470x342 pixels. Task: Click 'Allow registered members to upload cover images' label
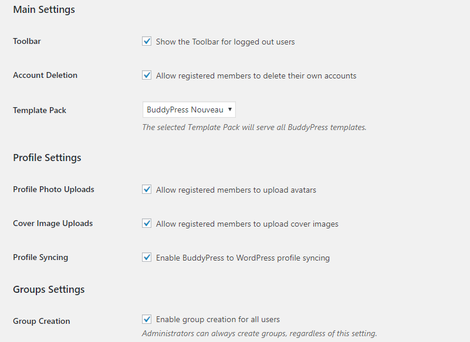247,224
